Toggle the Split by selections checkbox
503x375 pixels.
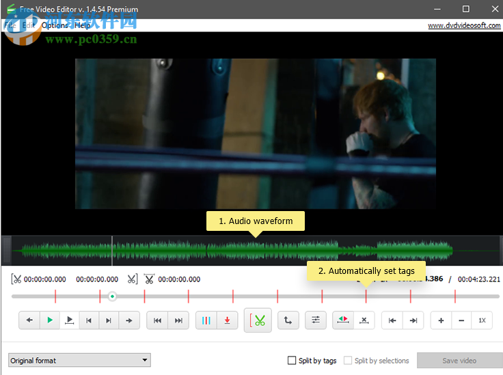348,360
